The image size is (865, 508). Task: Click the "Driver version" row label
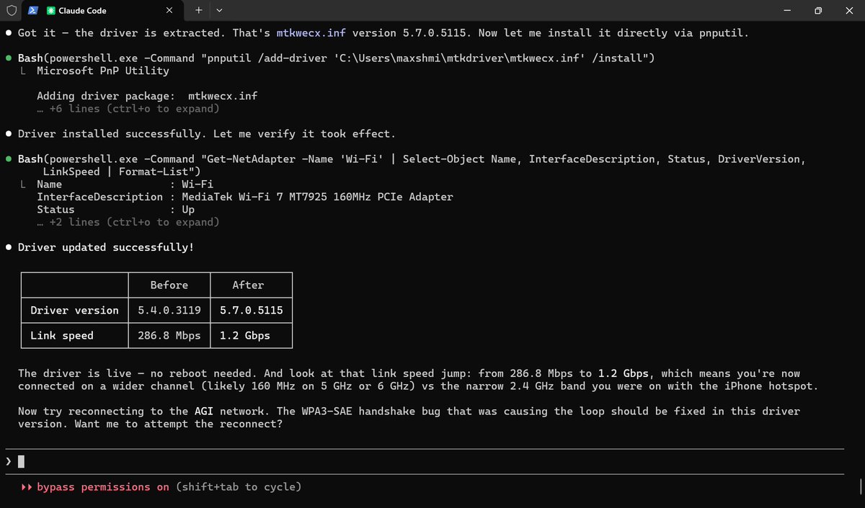(x=74, y=311)
